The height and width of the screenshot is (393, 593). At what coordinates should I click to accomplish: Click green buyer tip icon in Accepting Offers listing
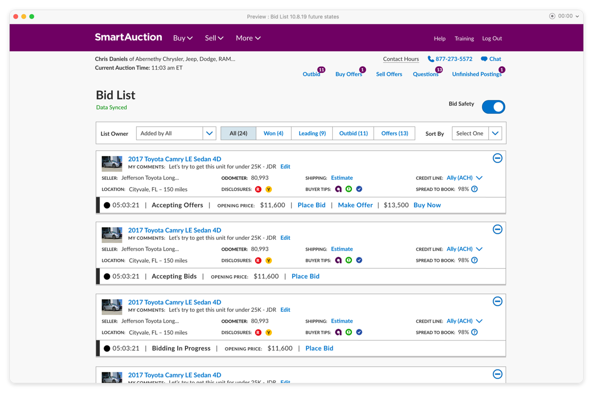pos(349,189)
